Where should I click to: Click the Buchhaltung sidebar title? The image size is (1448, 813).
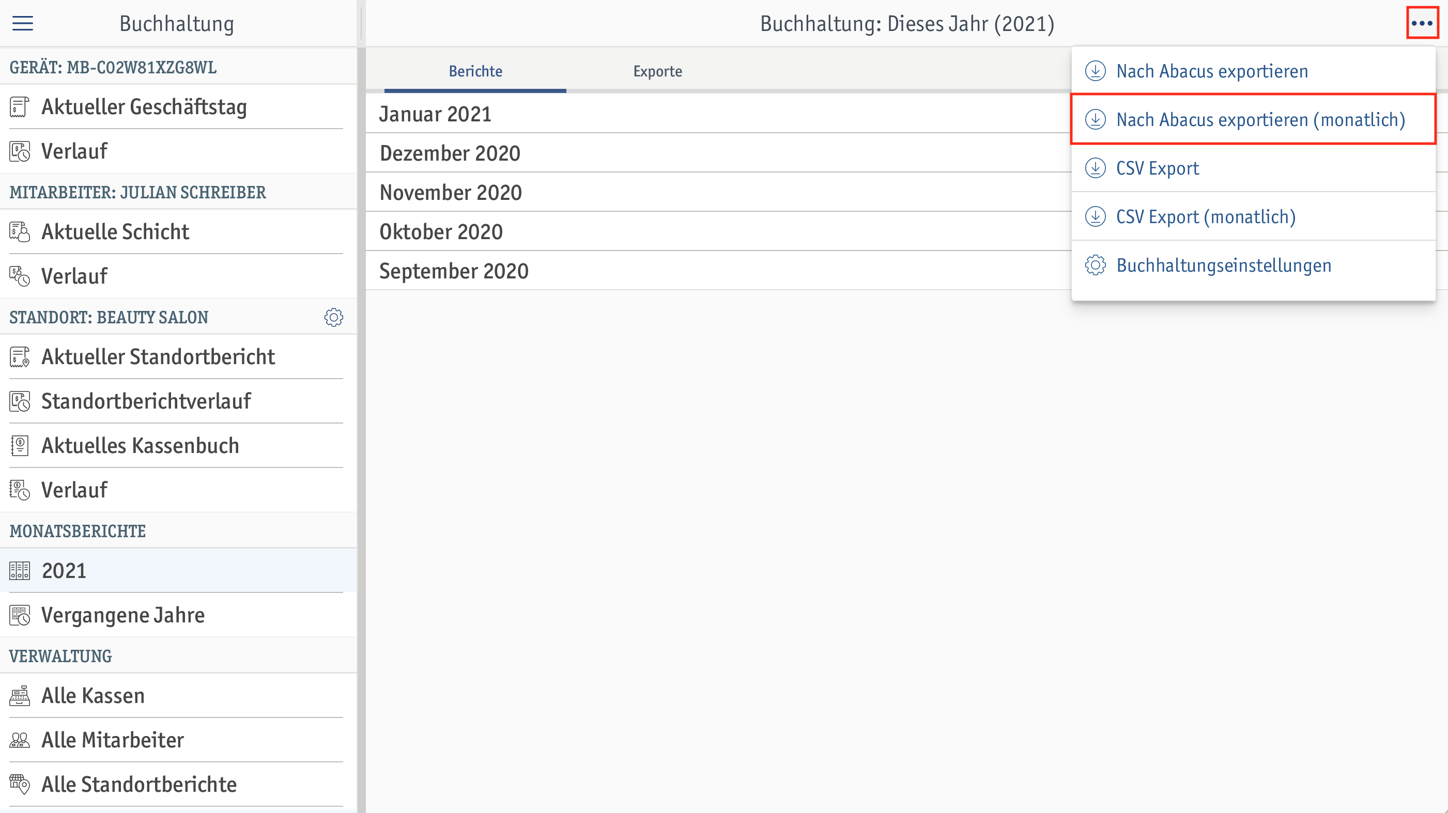click(177, 24)
